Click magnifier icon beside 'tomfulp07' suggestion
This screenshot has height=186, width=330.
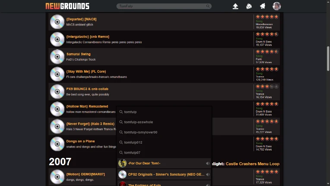coord(121,153)
